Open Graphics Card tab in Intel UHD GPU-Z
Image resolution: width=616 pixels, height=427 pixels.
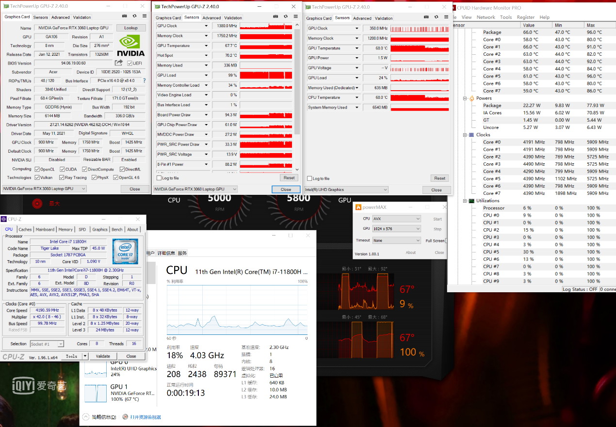[x=319, y=18]
